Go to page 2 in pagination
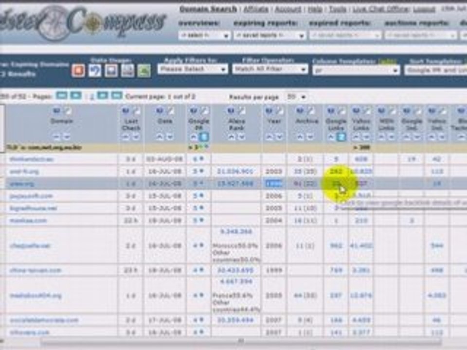 tap(91, 97)
